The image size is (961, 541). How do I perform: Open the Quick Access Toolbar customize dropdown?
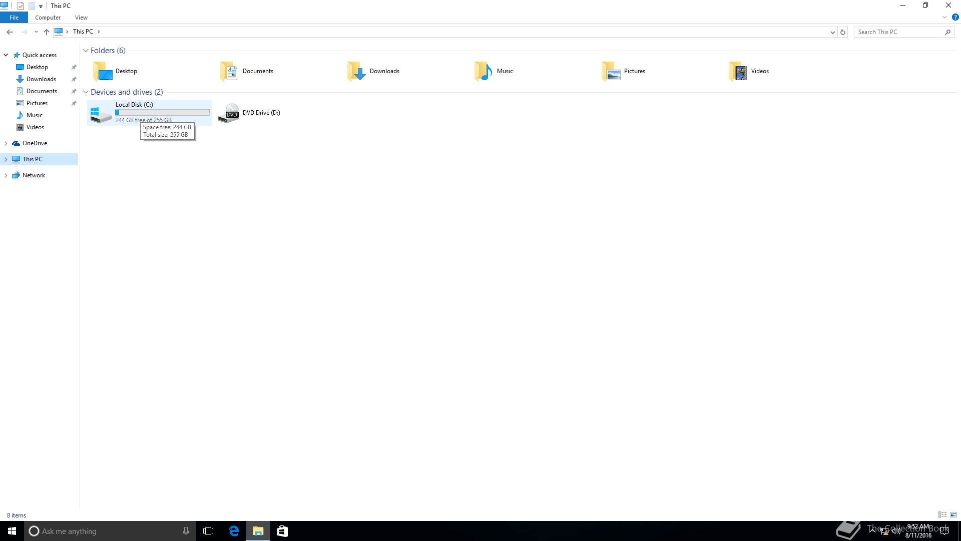[x=41, y=7]
